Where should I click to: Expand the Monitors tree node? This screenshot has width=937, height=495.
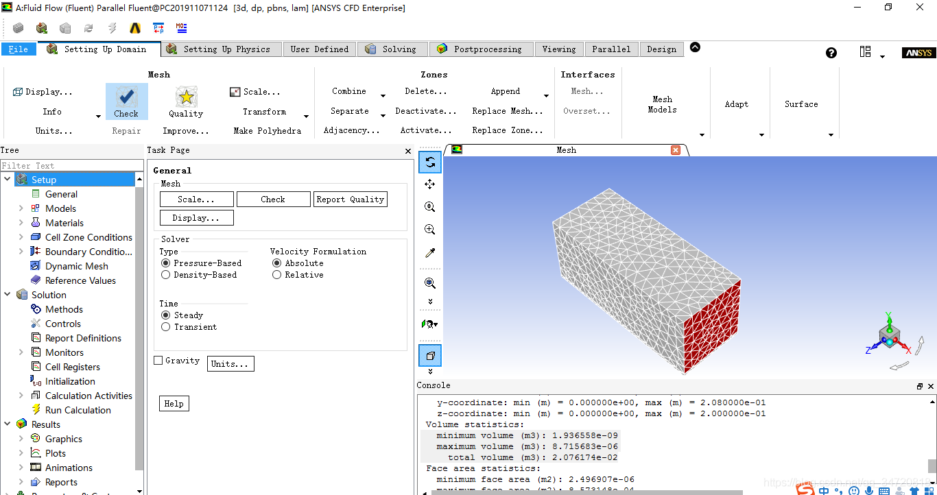pyautogui.click(x=21, y=352)
